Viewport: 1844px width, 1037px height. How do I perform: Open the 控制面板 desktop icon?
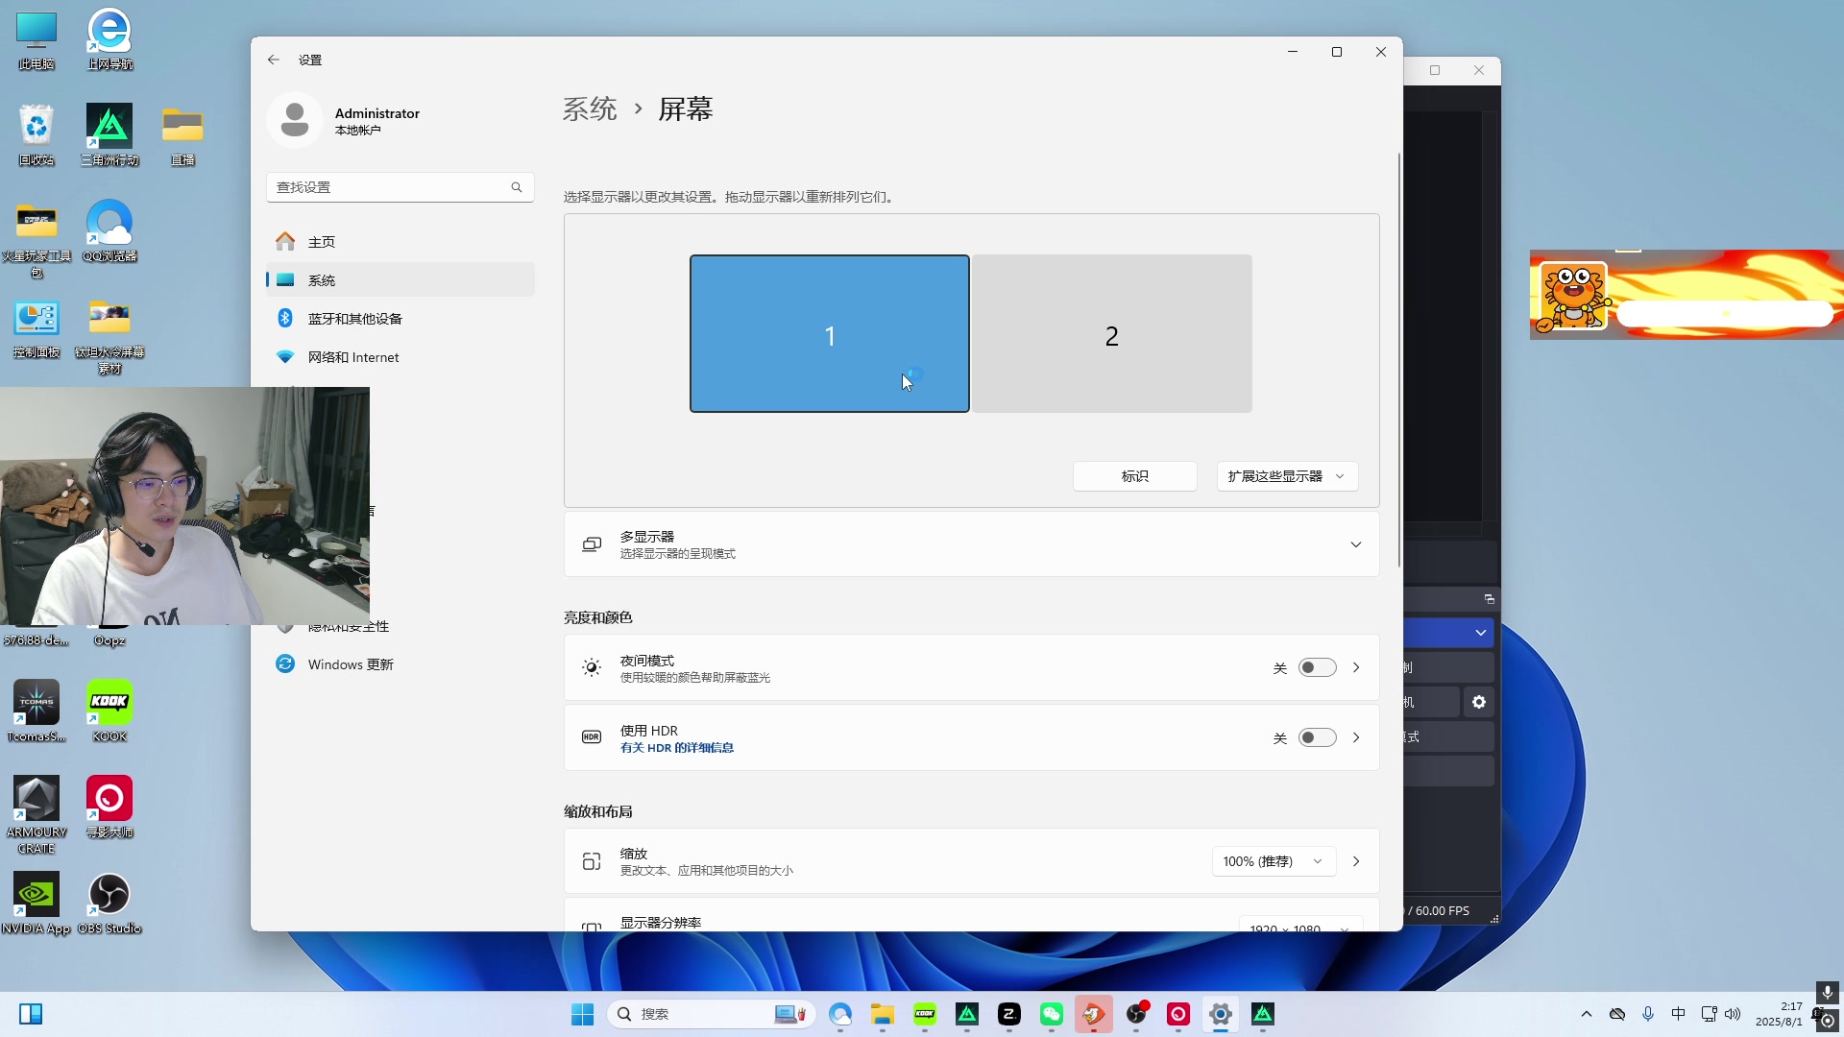(x=36, y=327)
